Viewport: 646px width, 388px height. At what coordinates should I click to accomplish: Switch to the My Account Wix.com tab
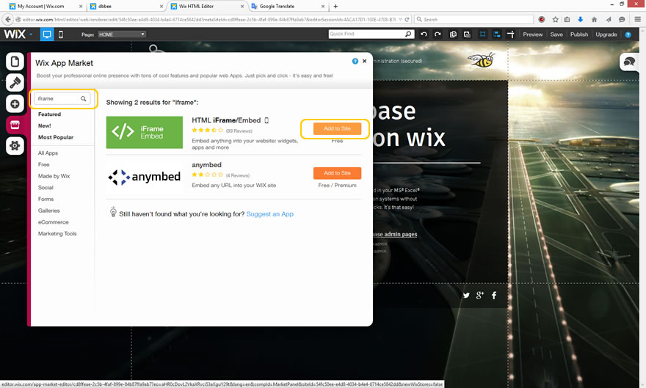[45, 6]
